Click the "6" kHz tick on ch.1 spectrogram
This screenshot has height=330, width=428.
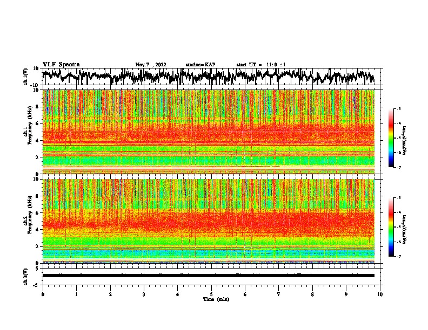[x=37, y=123]
